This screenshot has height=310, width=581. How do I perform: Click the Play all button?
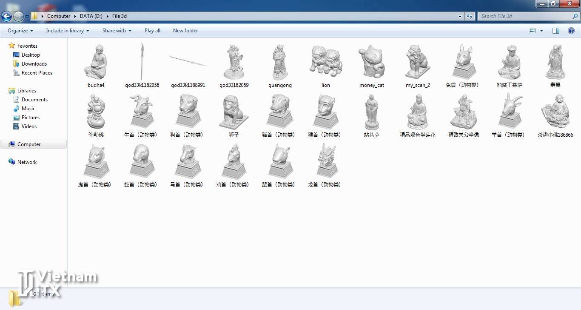pyautogui.click(x=152, y=31)
